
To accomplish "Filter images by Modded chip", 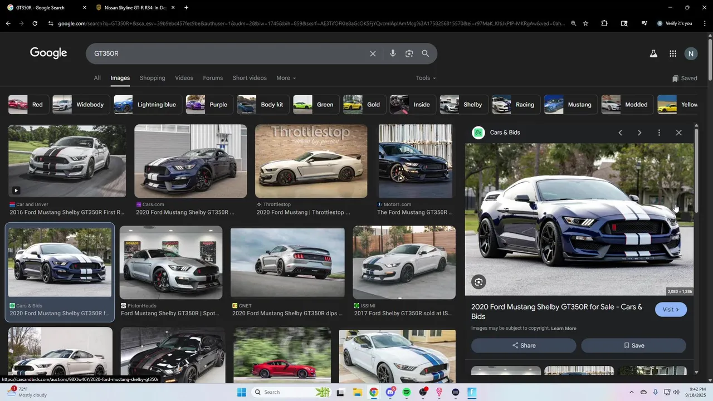I will tap(627, 105).
